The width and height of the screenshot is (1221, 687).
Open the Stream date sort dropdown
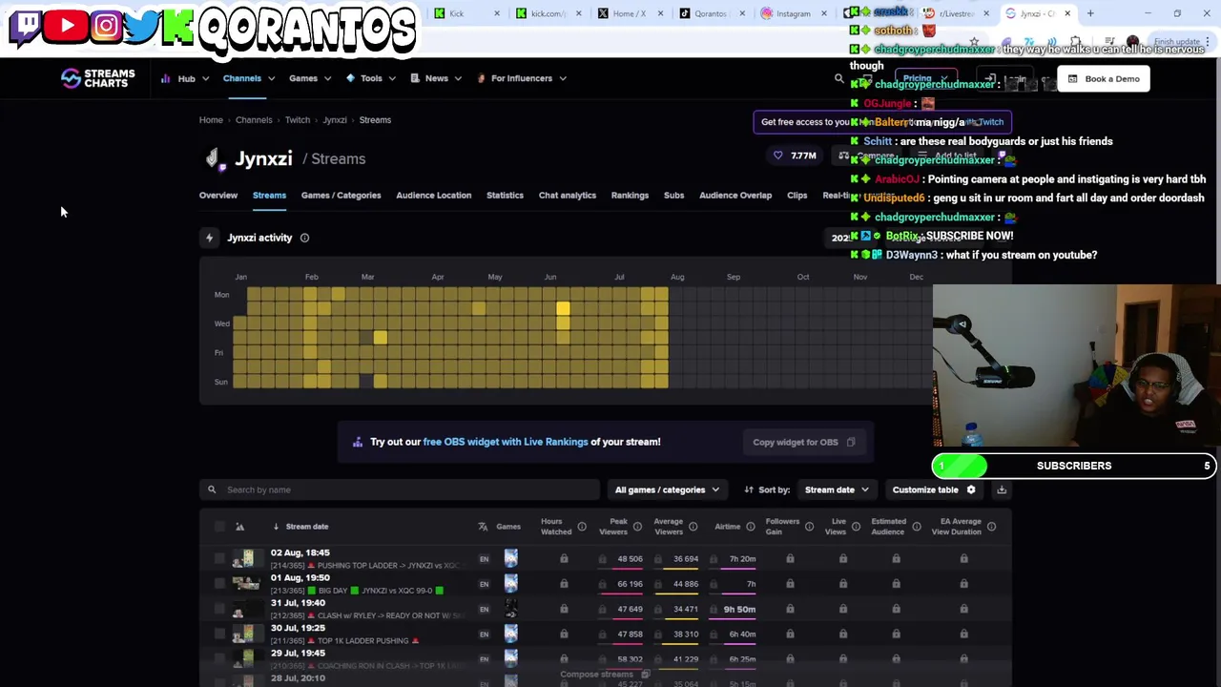(x=837, y=489)
